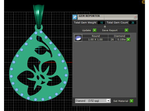Click the green arrow next to Save Report
The height and width of the screenshot is (111, 149).
(x=127, y=30)
